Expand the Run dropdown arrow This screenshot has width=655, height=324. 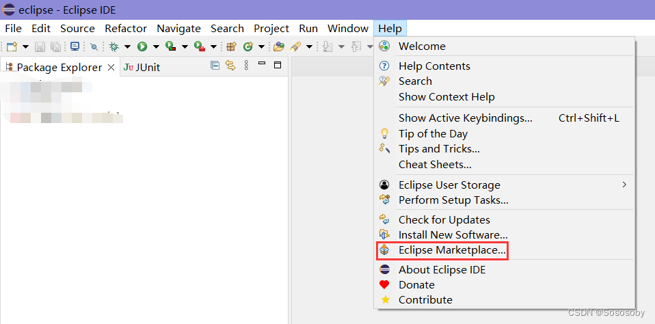(157, 46)
